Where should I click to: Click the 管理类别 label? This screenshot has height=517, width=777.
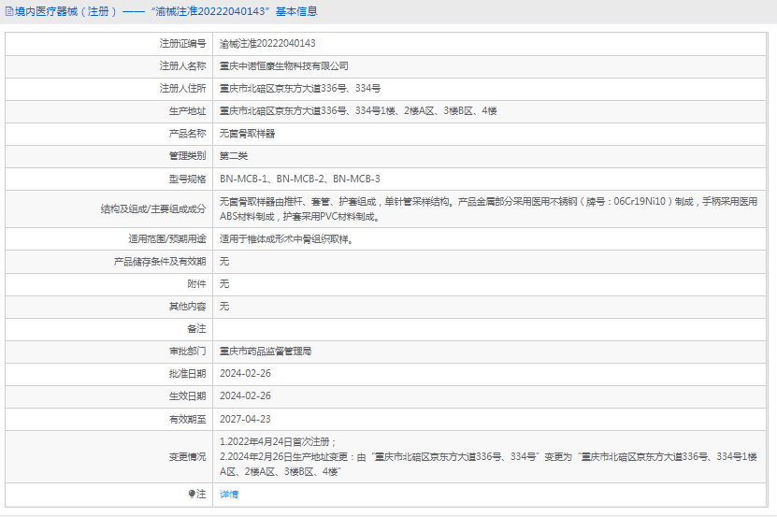187,155
